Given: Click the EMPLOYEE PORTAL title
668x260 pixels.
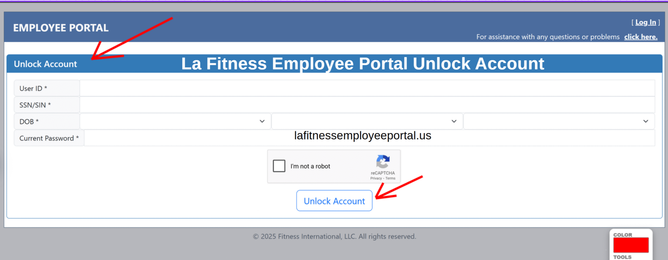Looking at the screenshot, I should (61, 28).
